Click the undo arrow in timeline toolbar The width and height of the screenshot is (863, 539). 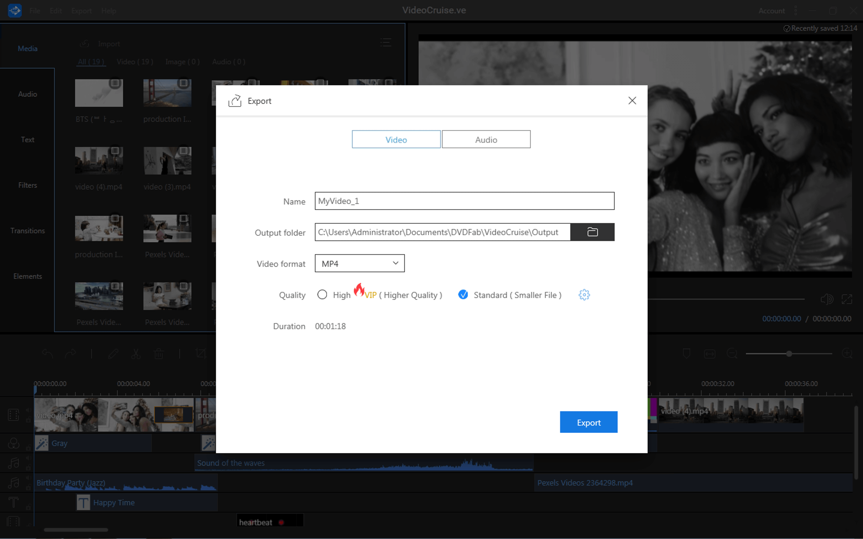48,354
